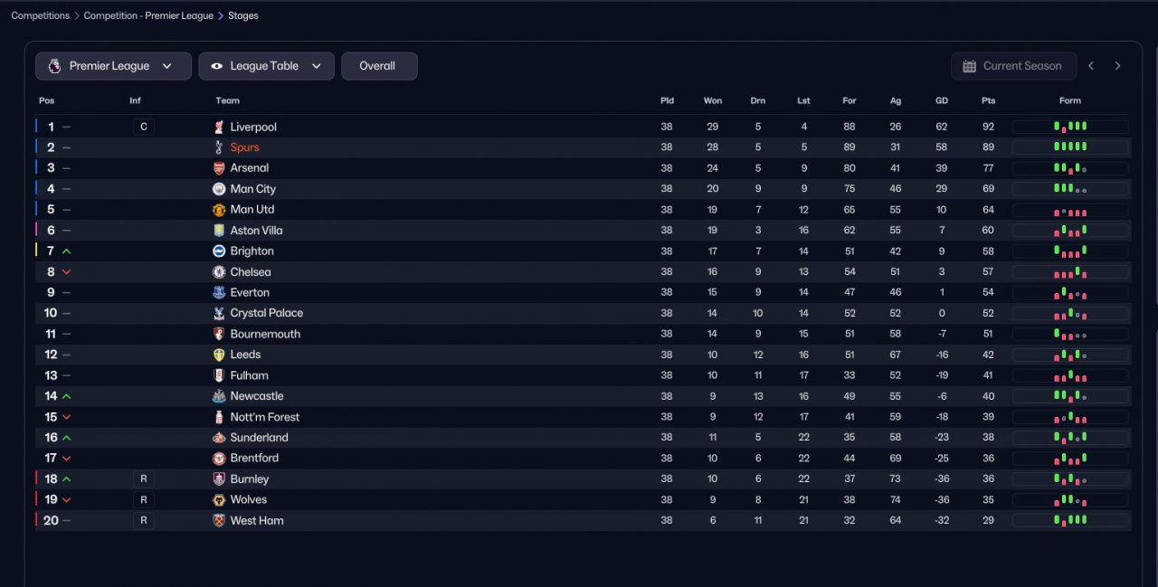Click Sunderland's lost value 22
The height and width of the screenshot is (587, 1158).
pyautogui.click(x=803, y=438)
